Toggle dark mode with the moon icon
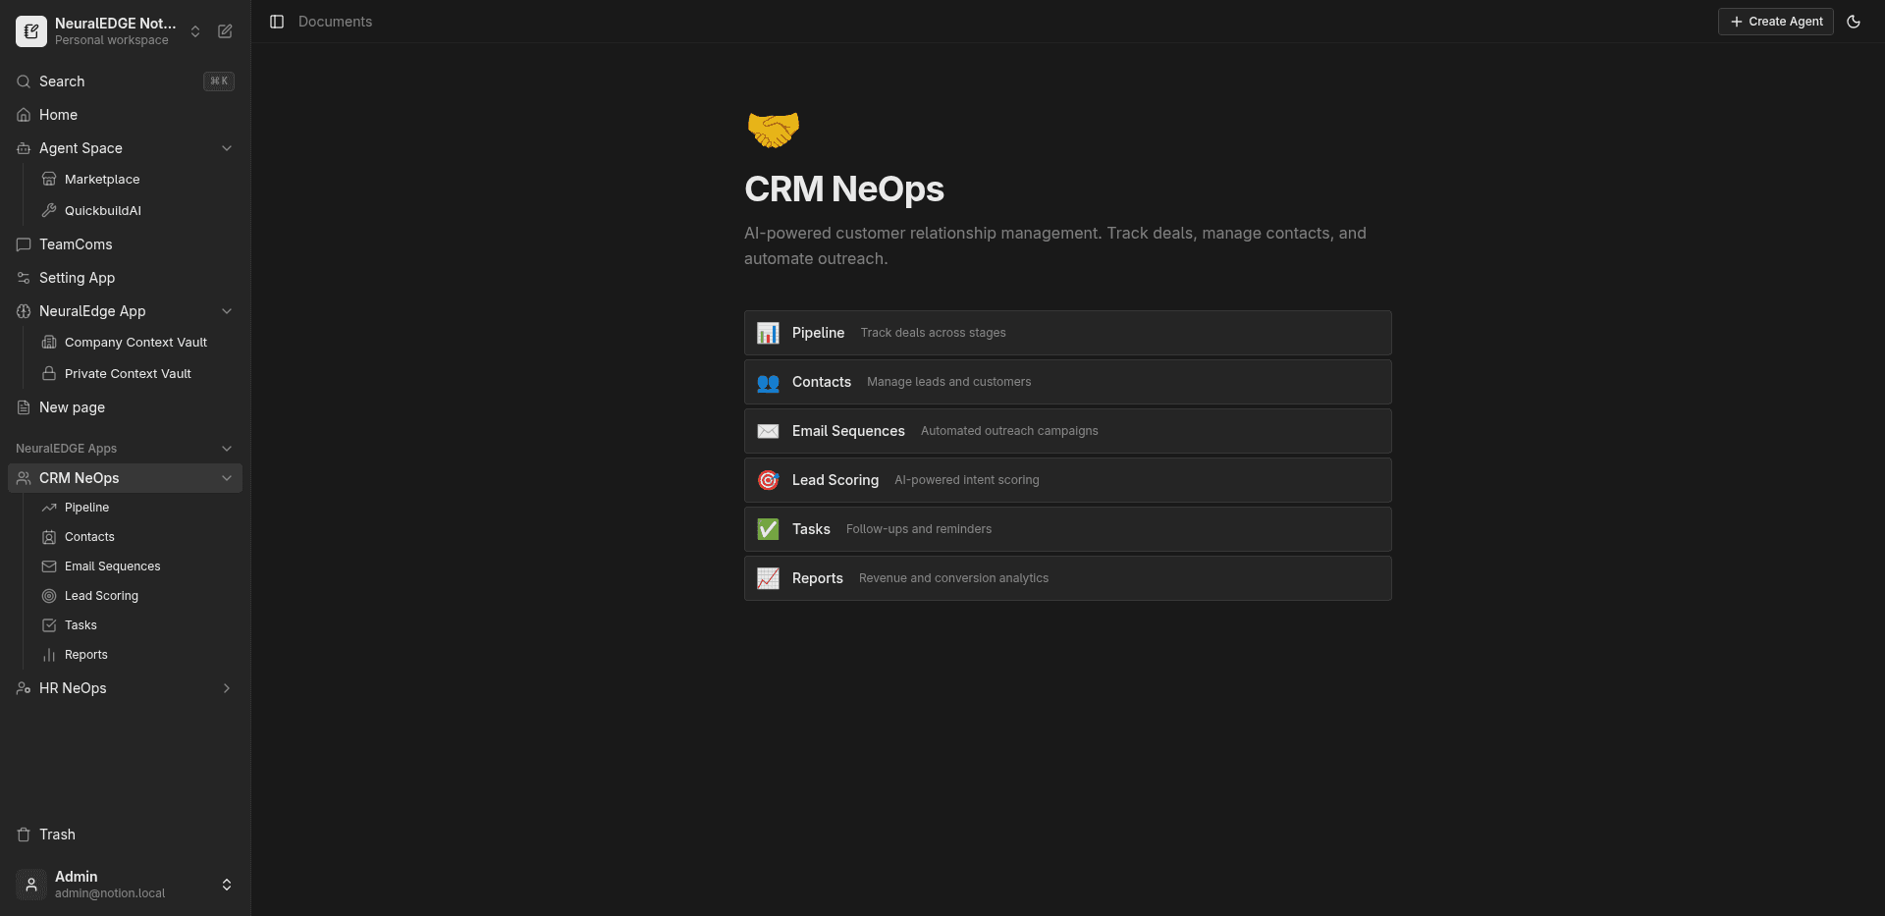 point(1854,21)
